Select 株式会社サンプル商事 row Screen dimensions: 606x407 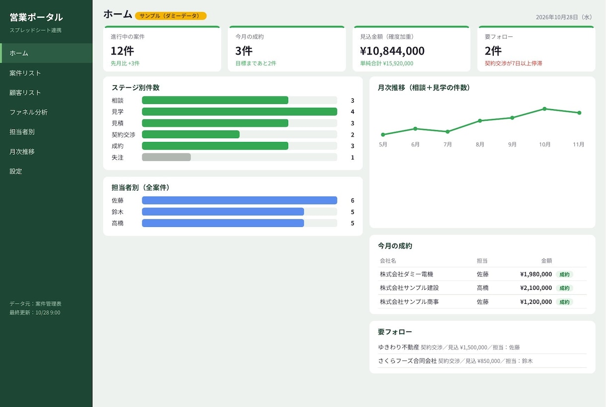pos(482,302)
